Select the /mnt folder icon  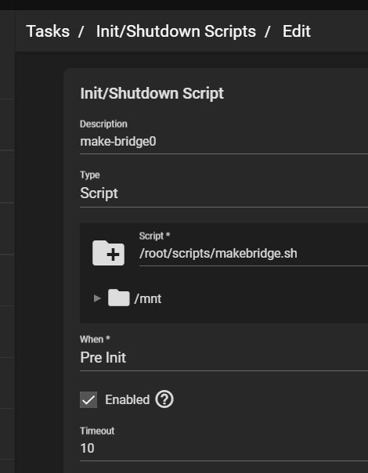pos(119,298)
